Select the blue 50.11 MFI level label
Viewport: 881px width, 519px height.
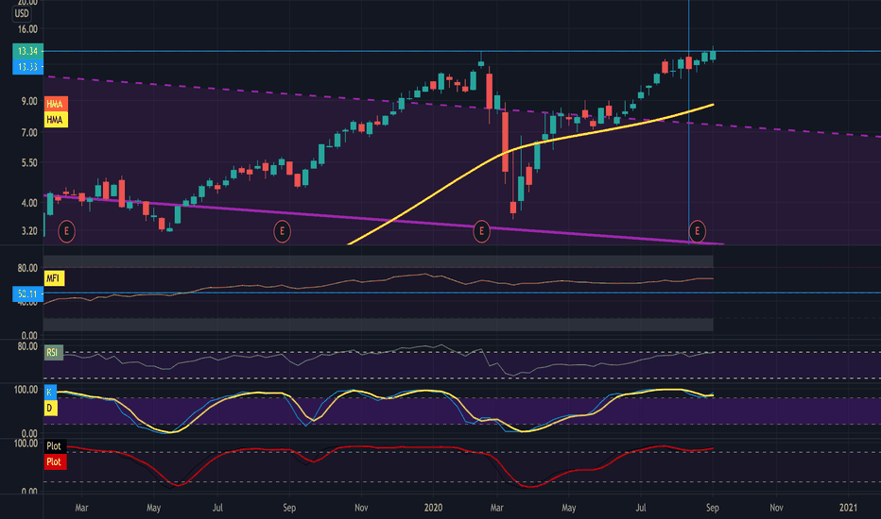tap(27, 294)
